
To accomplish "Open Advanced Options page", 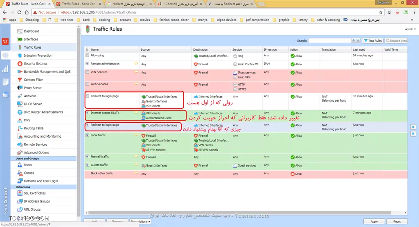I will tap(36, 153).
